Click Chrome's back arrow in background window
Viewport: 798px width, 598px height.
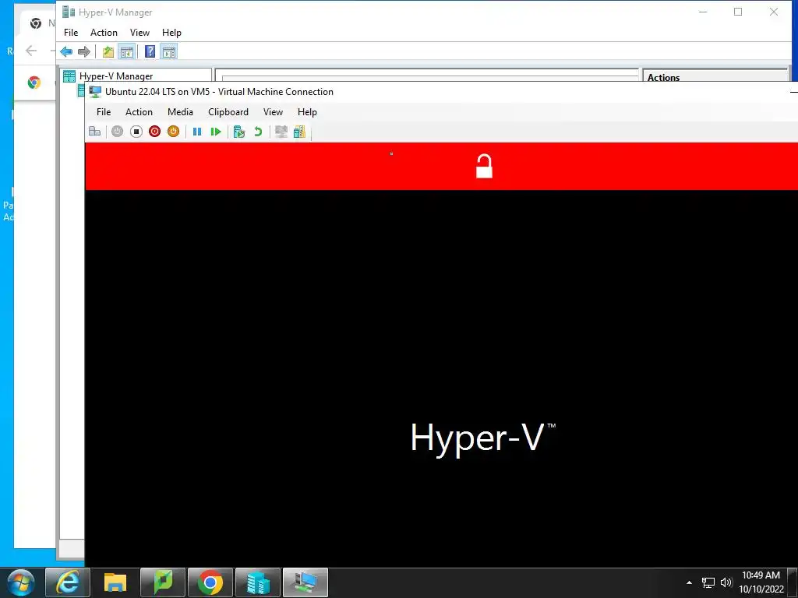[x=31, y=51]
